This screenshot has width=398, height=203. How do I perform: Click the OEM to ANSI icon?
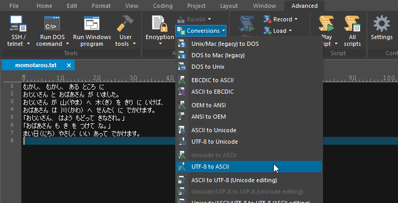pyautogui.click(x=182, y=105)
